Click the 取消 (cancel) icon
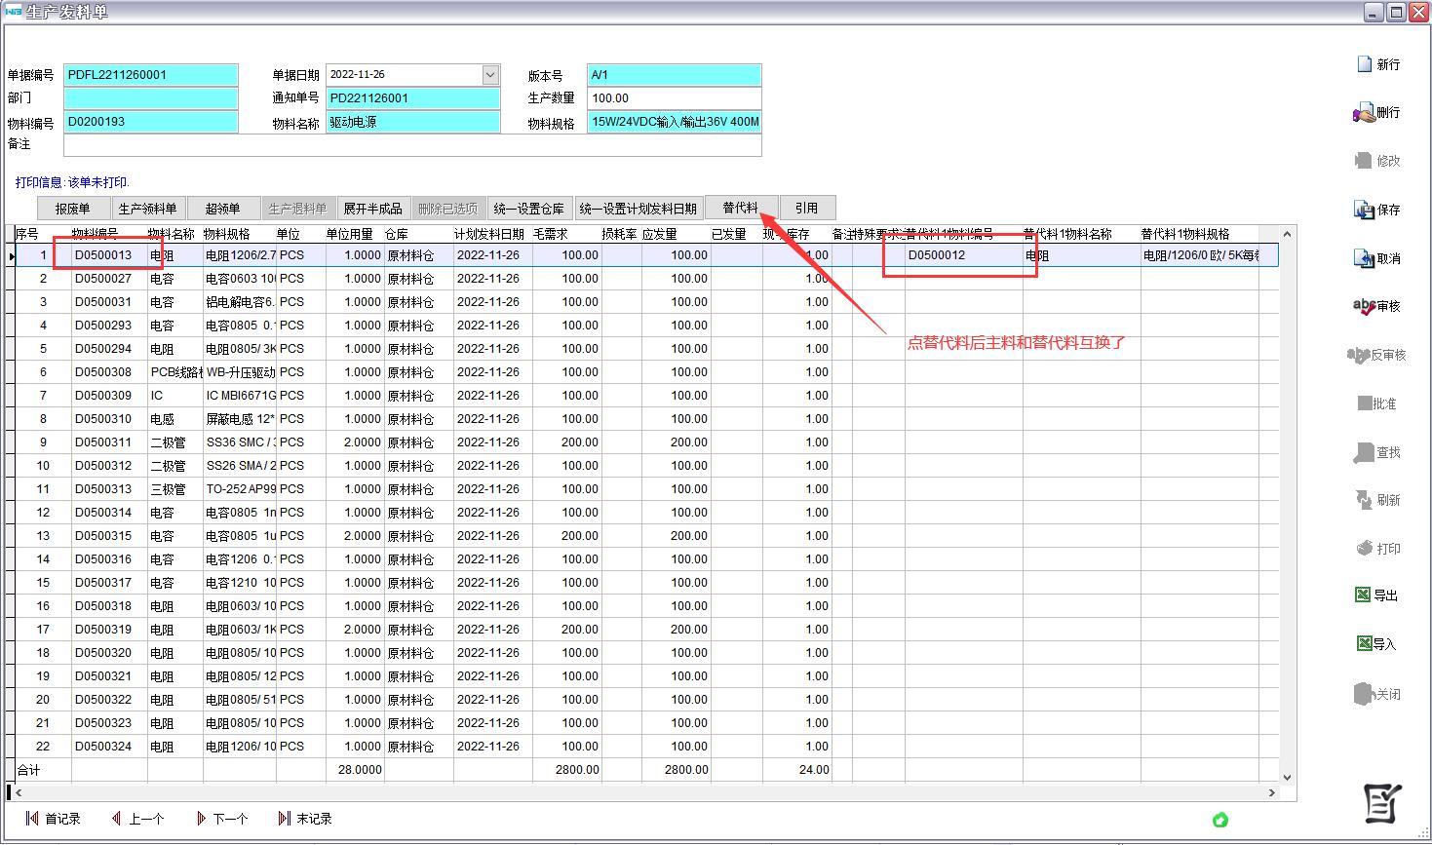 coord(1364,258)
